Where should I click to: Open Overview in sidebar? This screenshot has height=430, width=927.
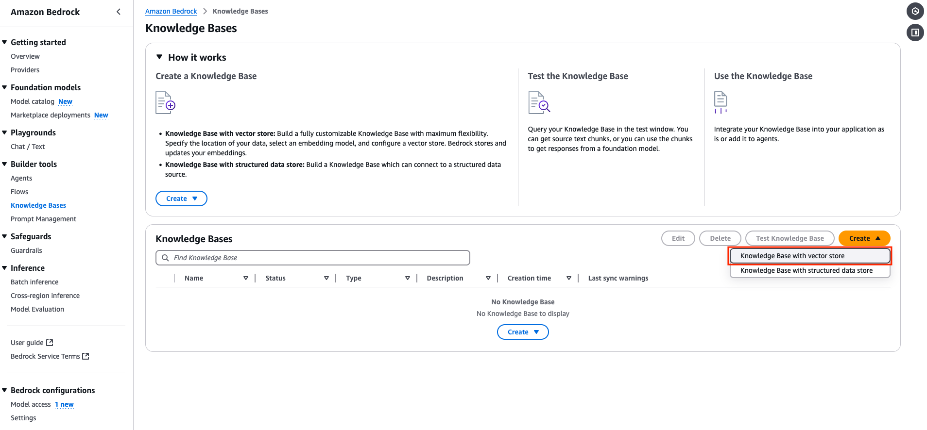click(x=25, y=56)
